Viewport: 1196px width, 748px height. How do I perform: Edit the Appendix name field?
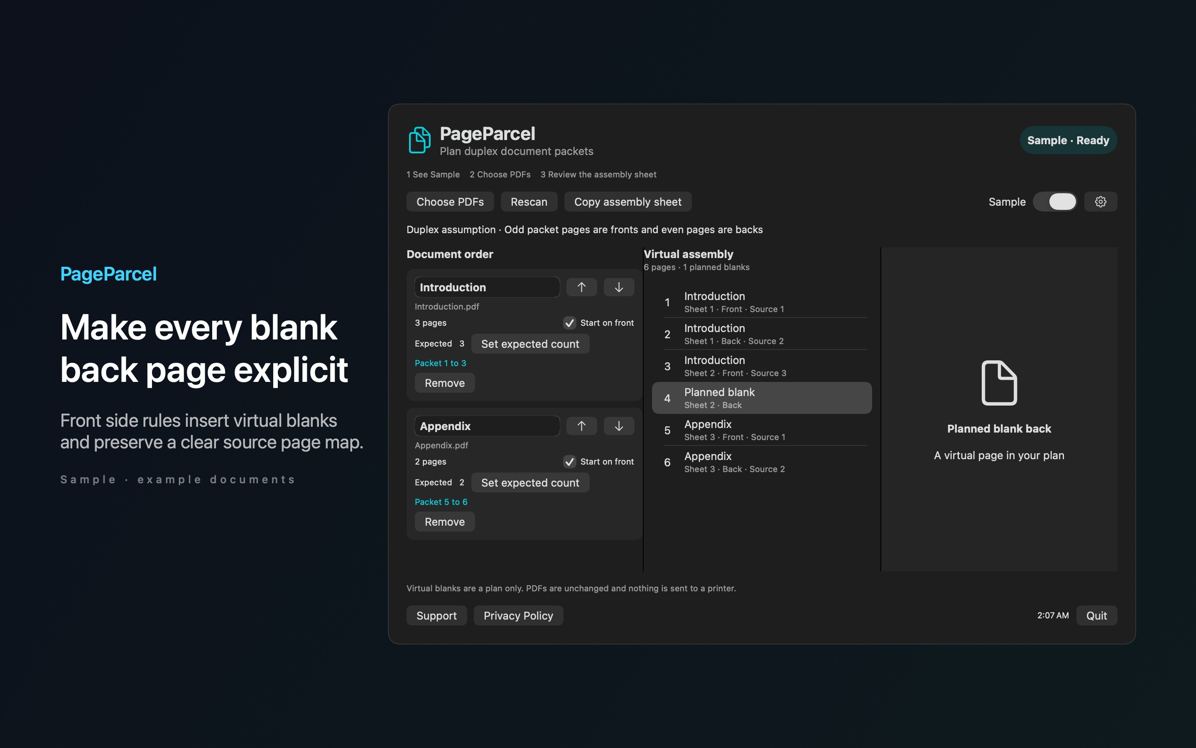pos(487,426)
